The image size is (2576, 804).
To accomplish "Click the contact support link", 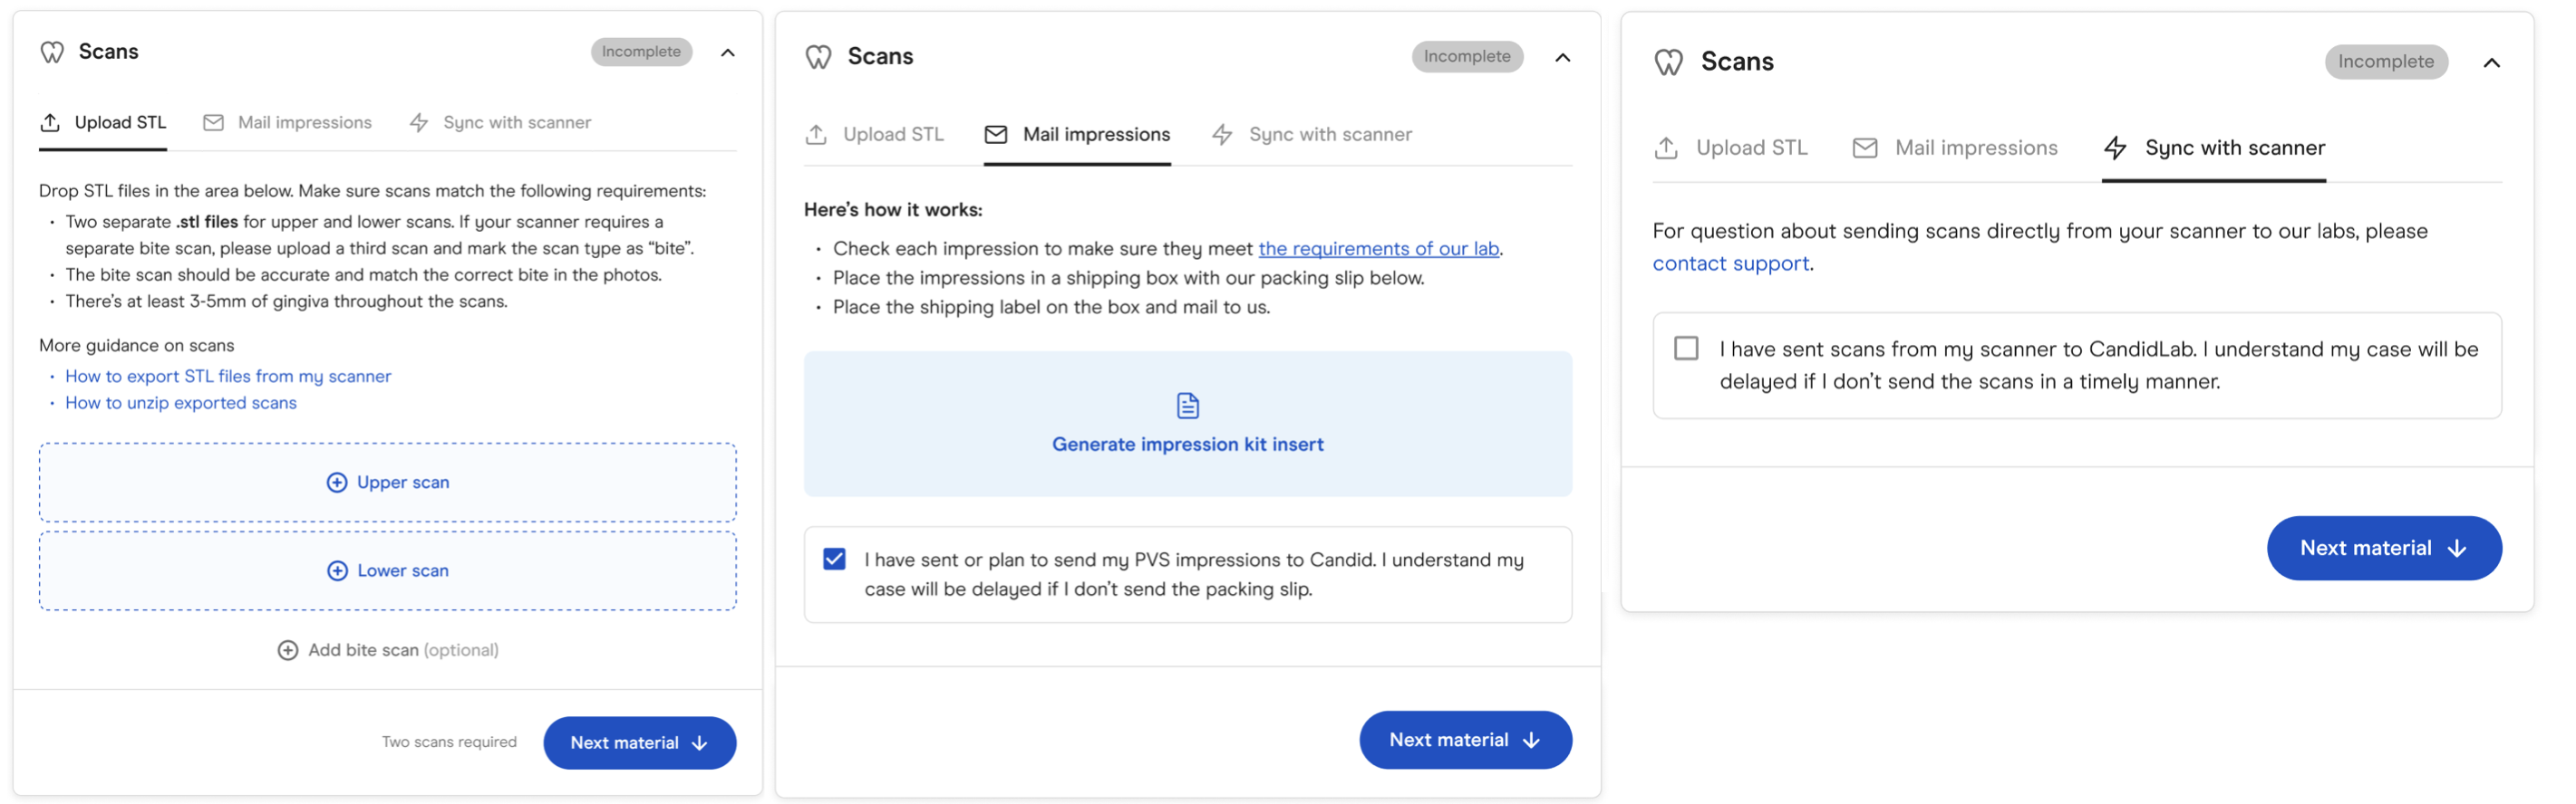I will point(1730,263).
